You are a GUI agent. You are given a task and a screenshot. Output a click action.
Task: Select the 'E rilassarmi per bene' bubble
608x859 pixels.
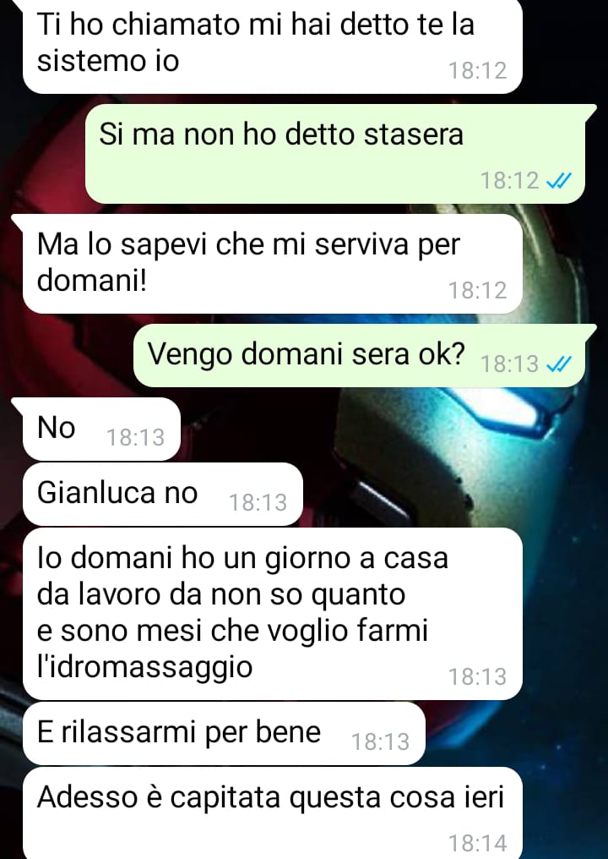(223, 734)
